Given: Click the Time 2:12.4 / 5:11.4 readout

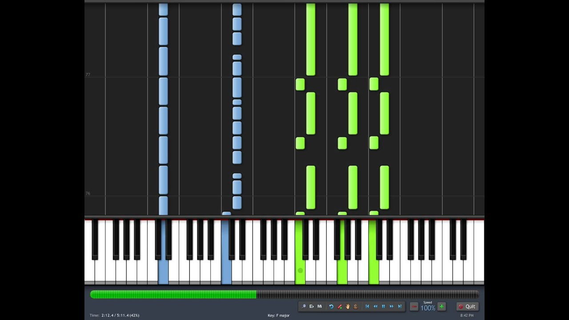Looking at the screenshot, I should 114,316.
